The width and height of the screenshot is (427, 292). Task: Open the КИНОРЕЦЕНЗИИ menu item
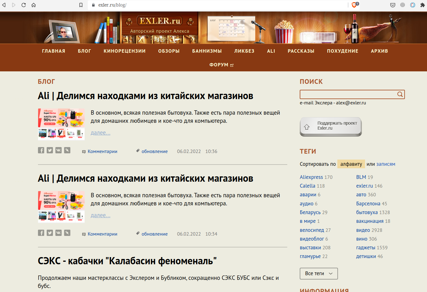[x=124, y=51]
